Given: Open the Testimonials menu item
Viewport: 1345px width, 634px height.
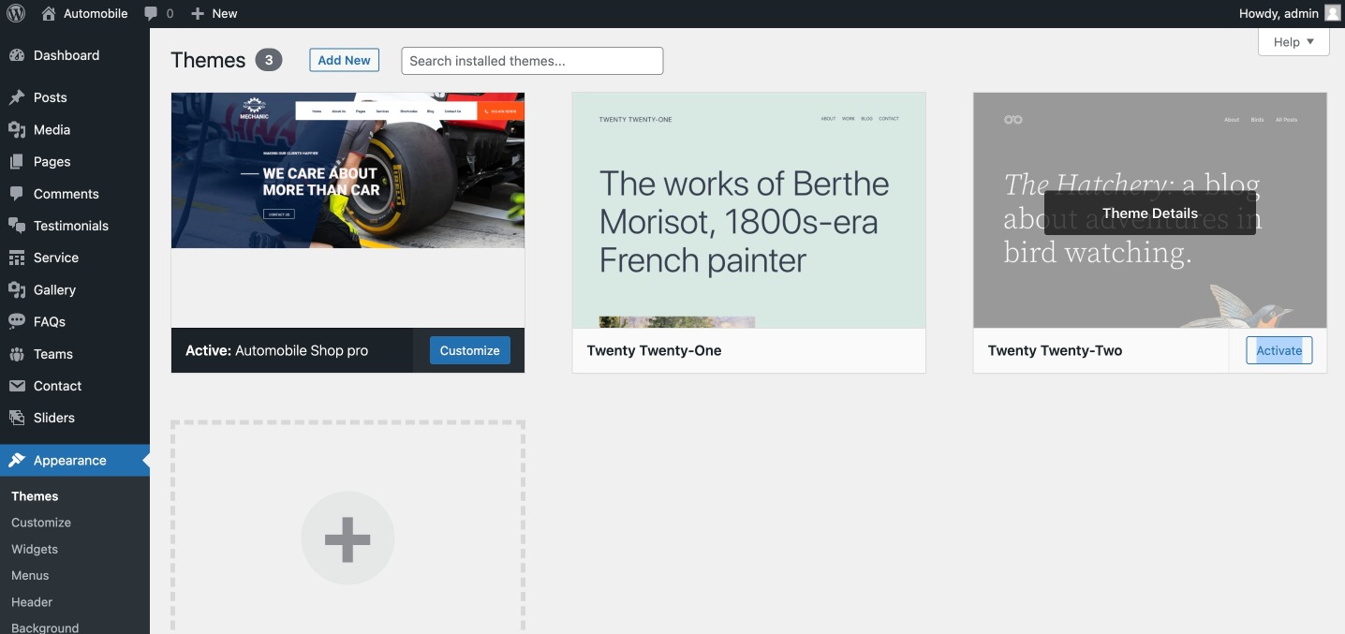Looking at the screenshot, I should (75, 226).
